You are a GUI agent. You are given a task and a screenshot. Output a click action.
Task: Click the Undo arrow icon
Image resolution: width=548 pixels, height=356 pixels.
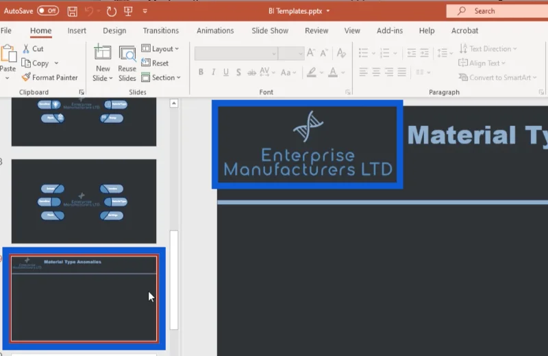pyautogui.click(x=89, y=12)
